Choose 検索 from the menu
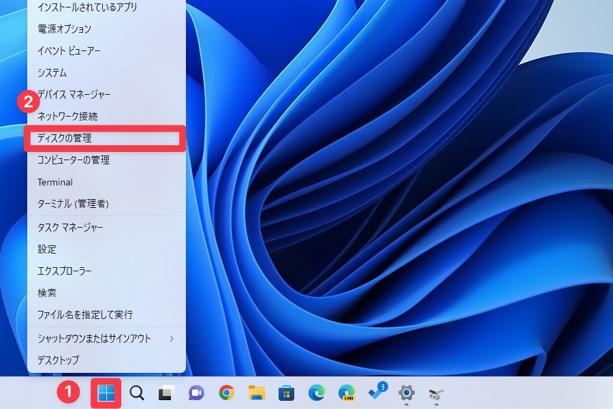 click(106, 292)
